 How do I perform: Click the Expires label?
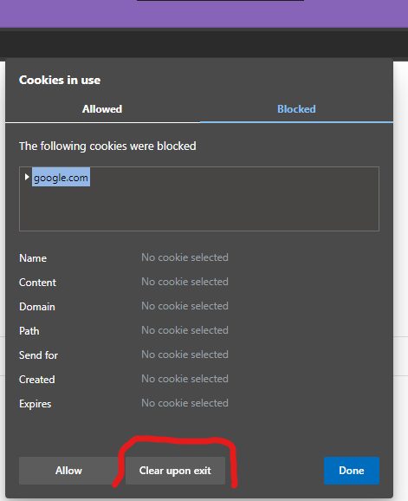36,404
